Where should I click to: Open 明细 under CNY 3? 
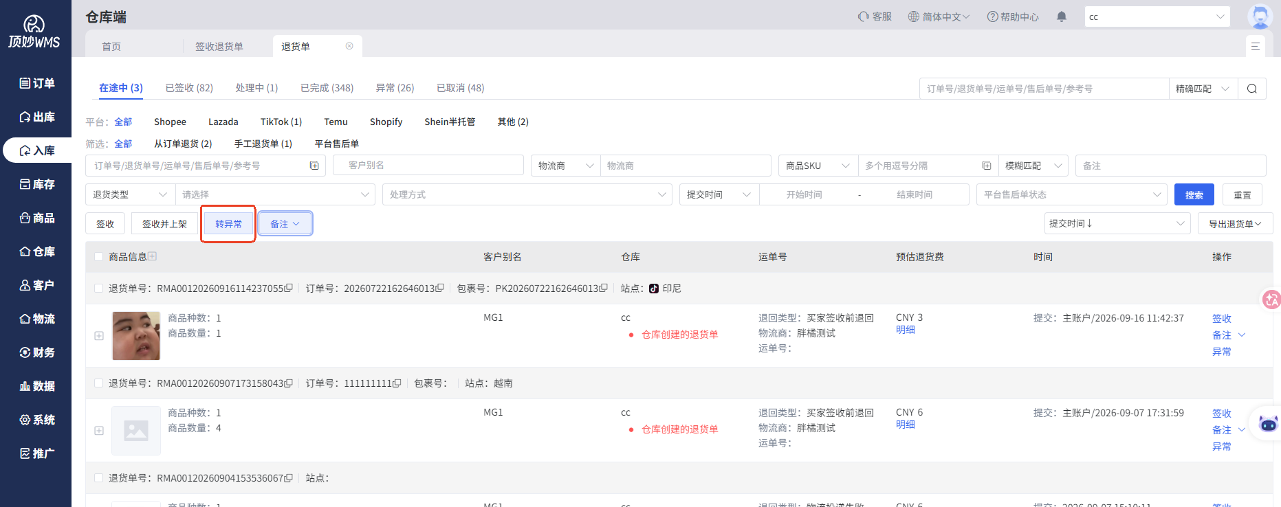click(x=906, y=330)
